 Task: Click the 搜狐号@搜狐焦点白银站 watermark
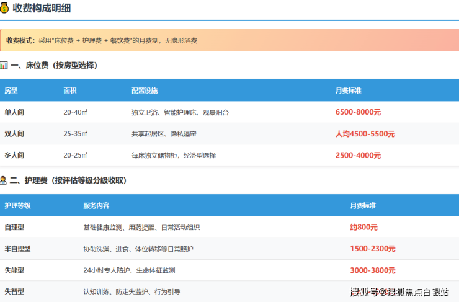tap(399, 291)
